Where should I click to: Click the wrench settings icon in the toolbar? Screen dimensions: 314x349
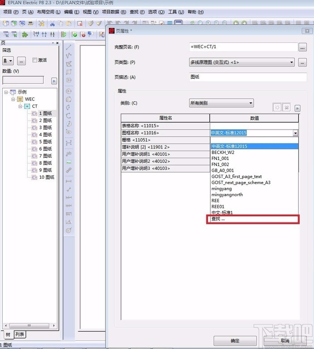tap(41, 23)
